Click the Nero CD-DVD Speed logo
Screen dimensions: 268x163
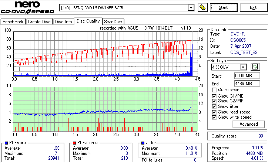pyautogui.click(x=27, y=7)
